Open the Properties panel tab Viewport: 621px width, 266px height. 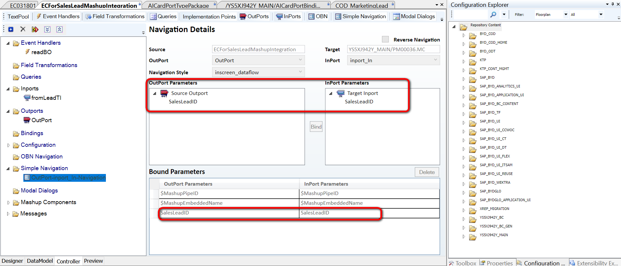[x=497, y=263]
